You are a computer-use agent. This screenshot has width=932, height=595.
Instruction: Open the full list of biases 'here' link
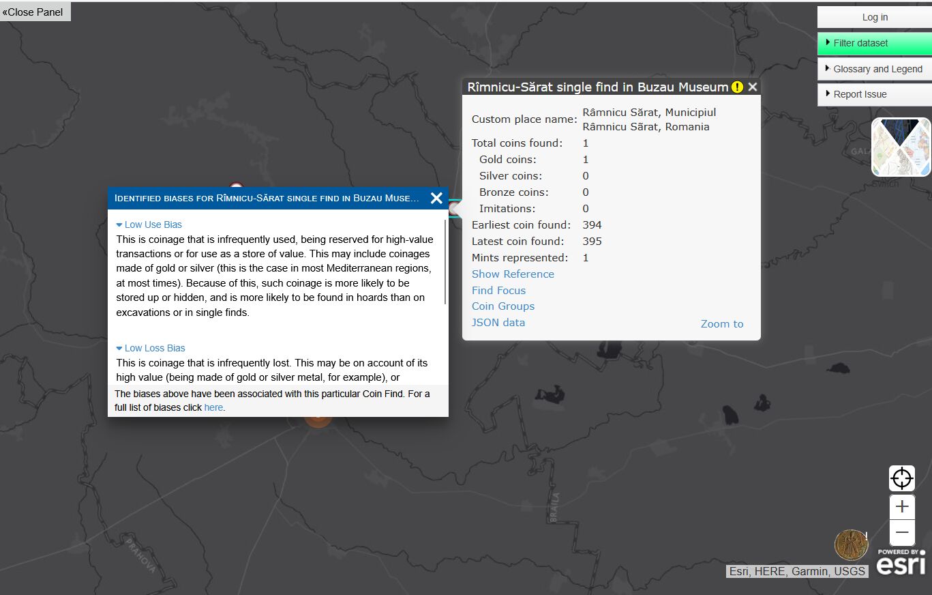coord(213,407)
